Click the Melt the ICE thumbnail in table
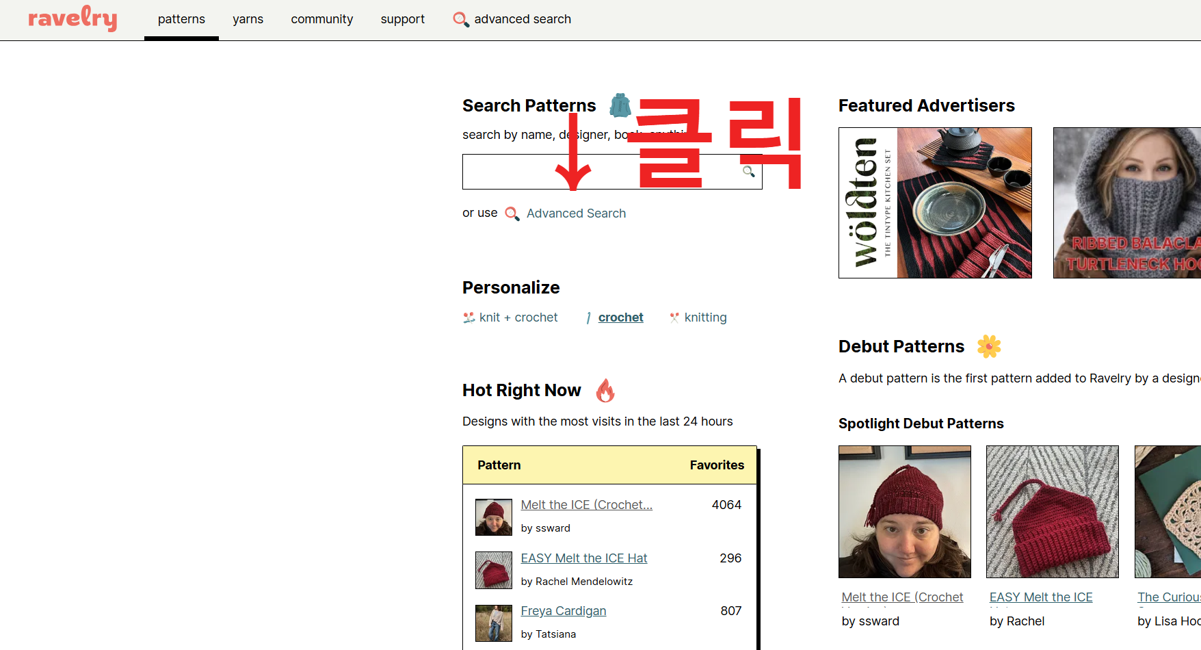 [x=494, y=517]
